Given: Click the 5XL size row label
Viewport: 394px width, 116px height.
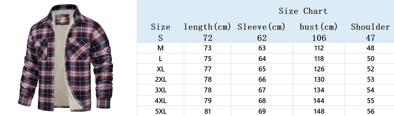Looking at the screenshot, I should 160,111.
